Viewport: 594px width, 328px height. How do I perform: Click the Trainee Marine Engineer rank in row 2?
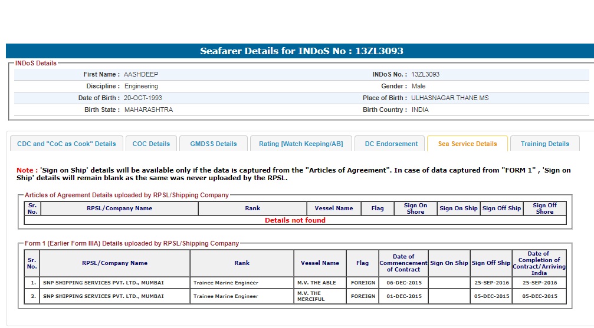[226, 296]
